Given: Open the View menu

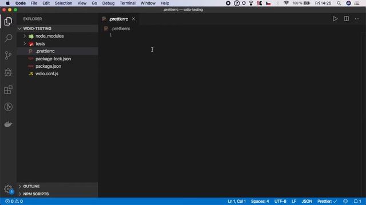Looking at the screenshot, I should click(82, 3).
